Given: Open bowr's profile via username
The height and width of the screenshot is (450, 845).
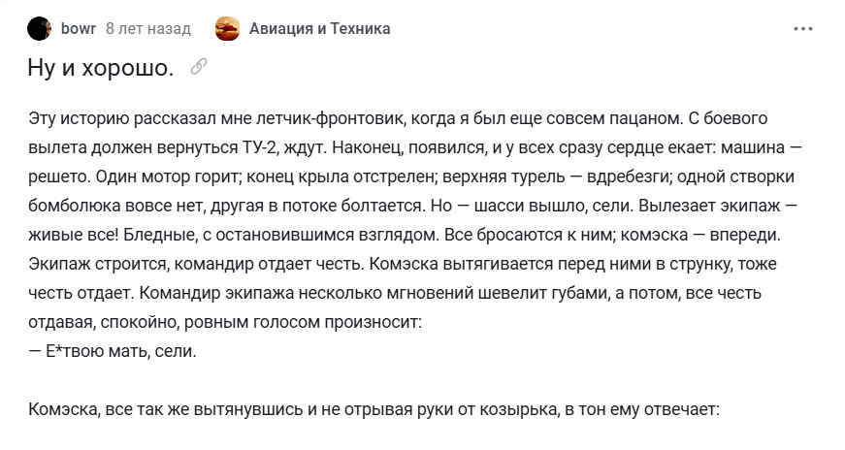Looking at the screenshot, I should click(79, 28).
